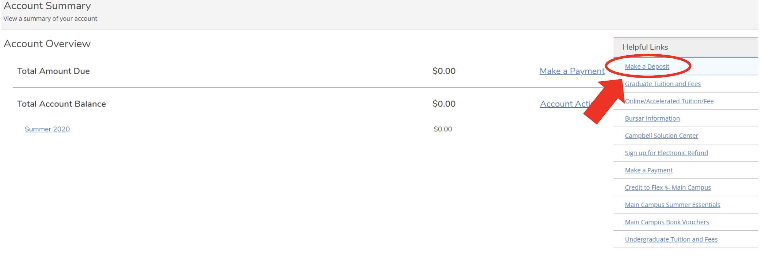763x275 pixels.
Task: Select the Summer 2020 term link
Action: point(47,129)
